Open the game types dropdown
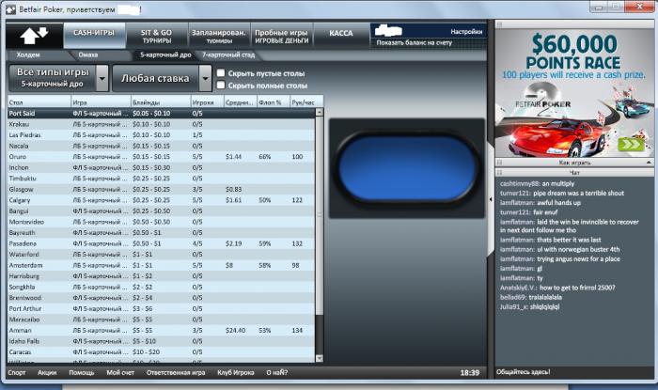Screen dimensions: 658x390 click(58, 78)
